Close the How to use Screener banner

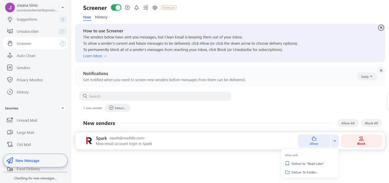point(381,28)
